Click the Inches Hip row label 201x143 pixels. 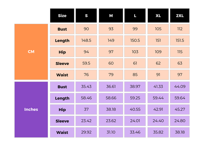pyautogui.click(x=62, y=109)
